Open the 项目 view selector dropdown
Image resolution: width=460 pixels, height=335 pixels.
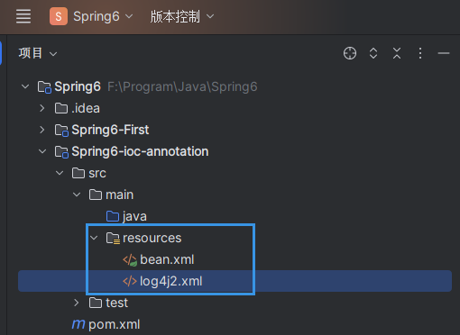click(x=38, y=53)
